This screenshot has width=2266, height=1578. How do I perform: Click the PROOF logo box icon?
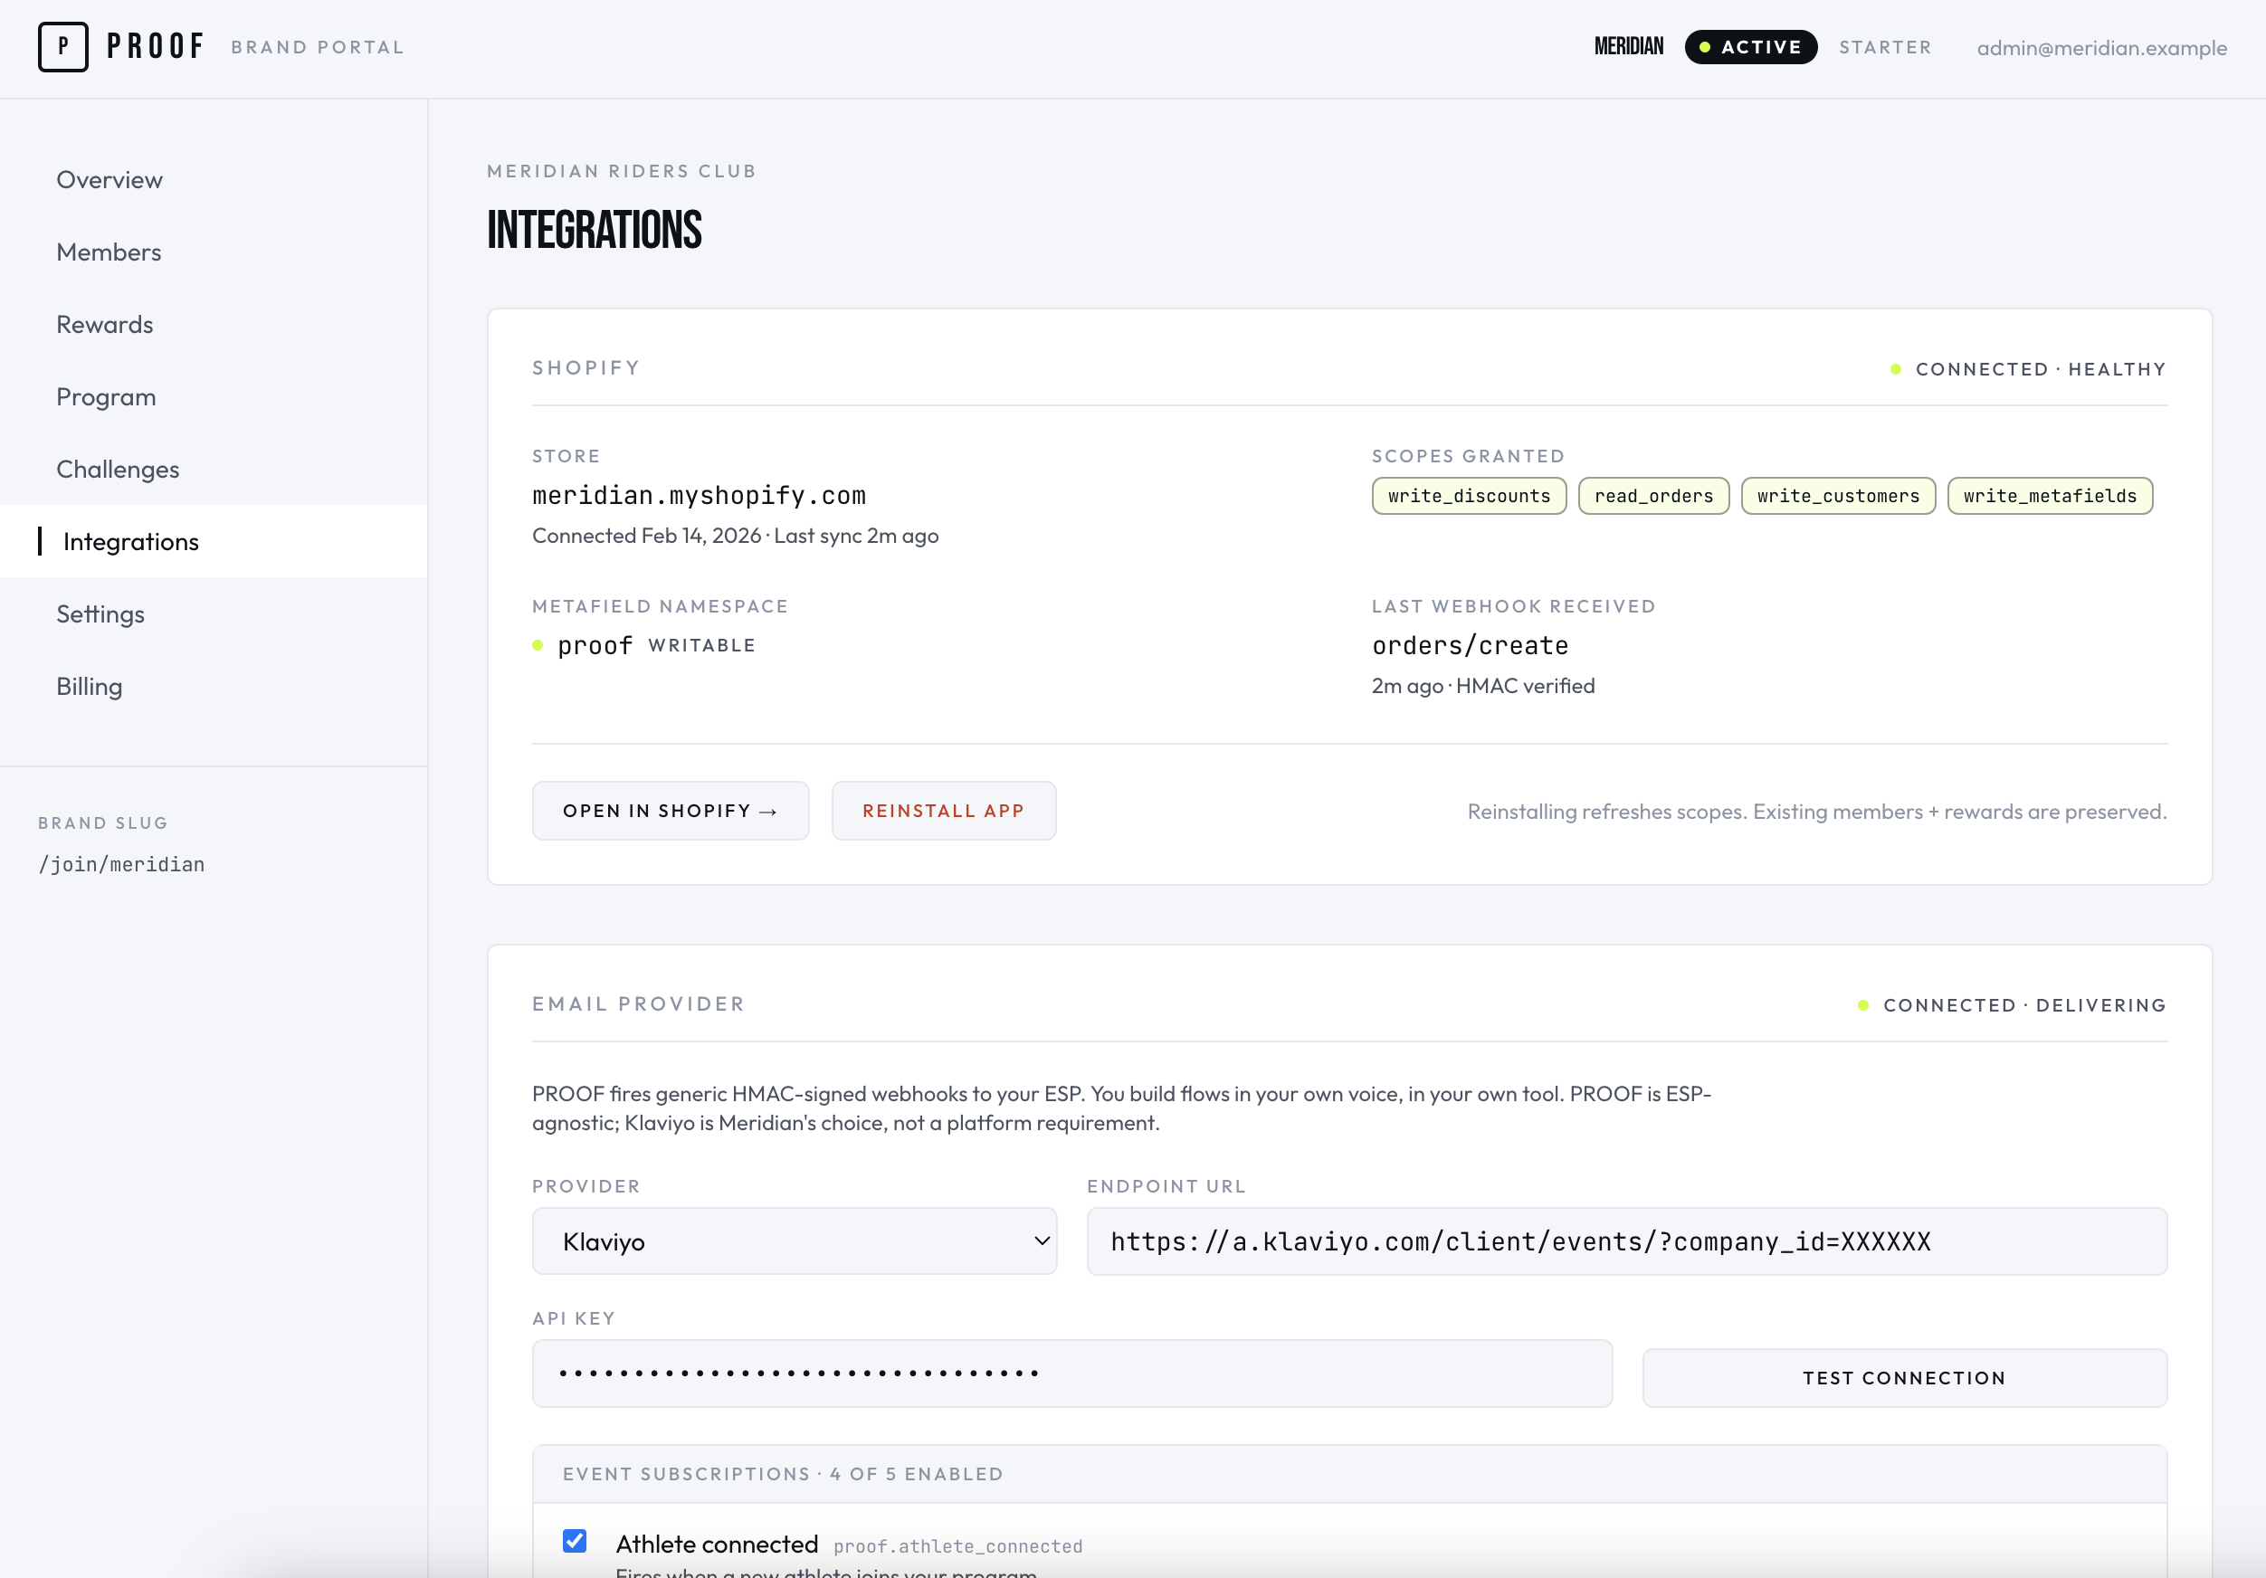click(63, 46)
